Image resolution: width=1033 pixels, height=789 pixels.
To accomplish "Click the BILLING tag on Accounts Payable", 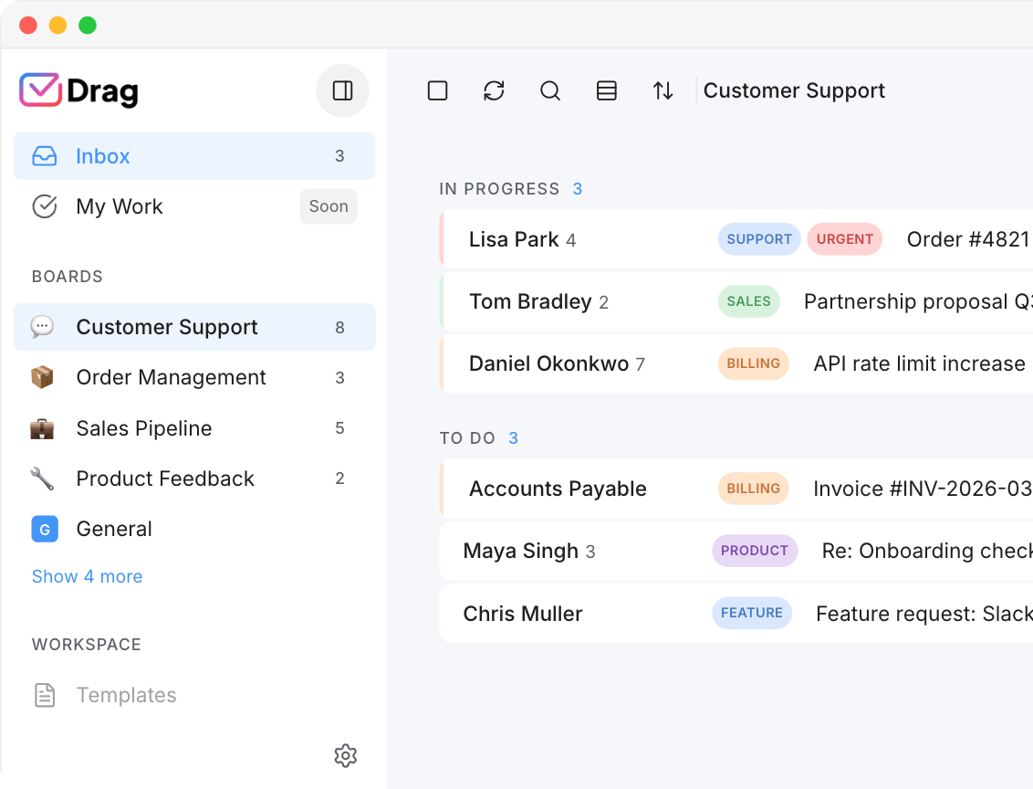I will (x=754, y=489).
